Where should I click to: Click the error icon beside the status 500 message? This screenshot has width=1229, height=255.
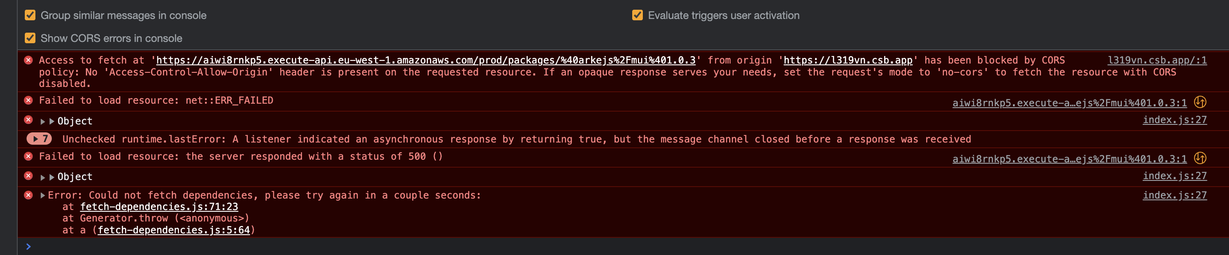[28, 156]
